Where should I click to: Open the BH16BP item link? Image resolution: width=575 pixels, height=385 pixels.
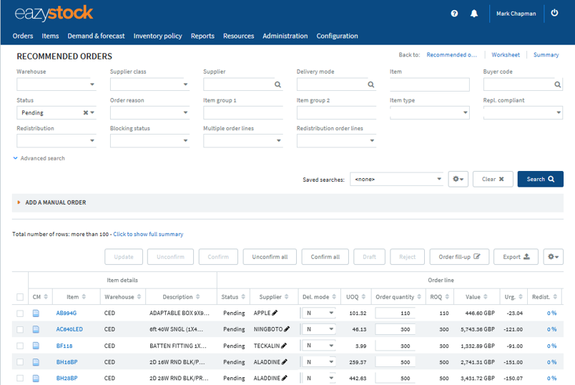coord(67,362)
